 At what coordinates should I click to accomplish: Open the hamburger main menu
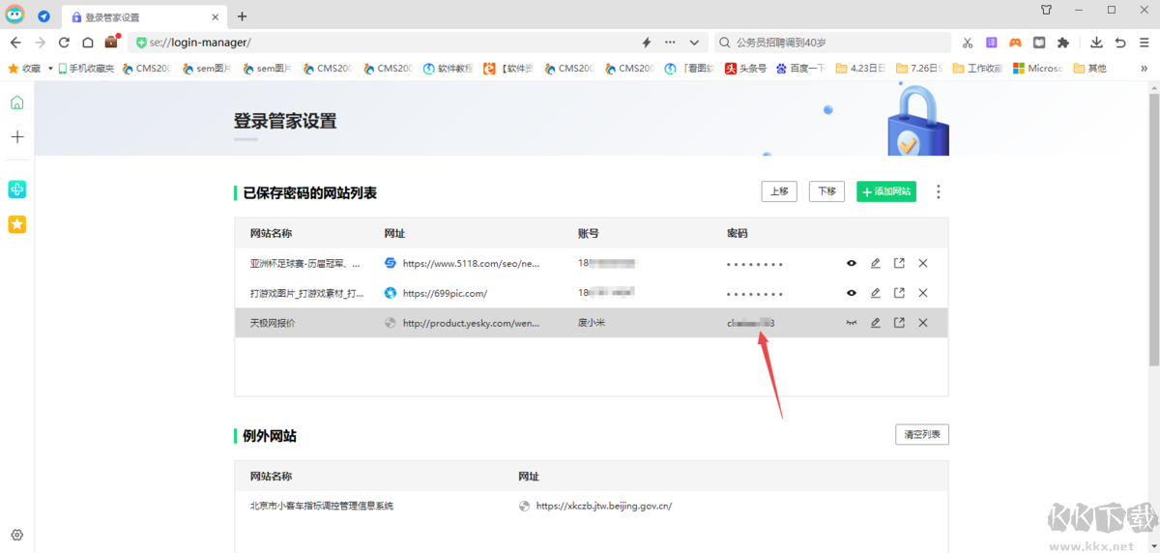(x=1145, y=43)
